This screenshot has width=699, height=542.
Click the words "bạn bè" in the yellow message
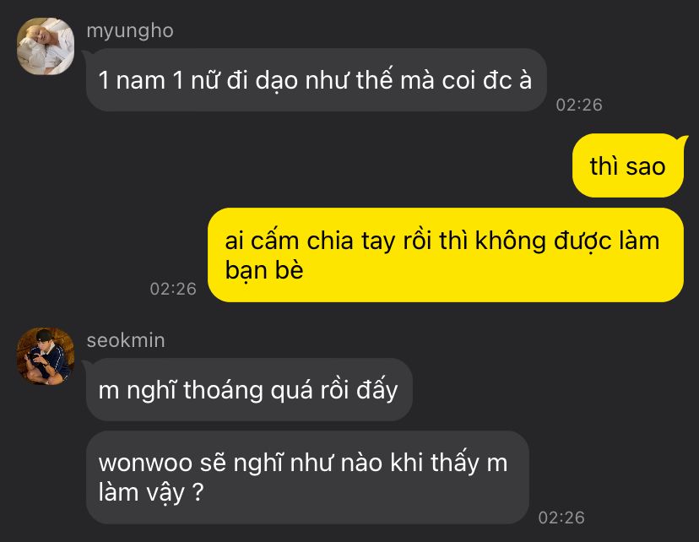pos(264,270)
